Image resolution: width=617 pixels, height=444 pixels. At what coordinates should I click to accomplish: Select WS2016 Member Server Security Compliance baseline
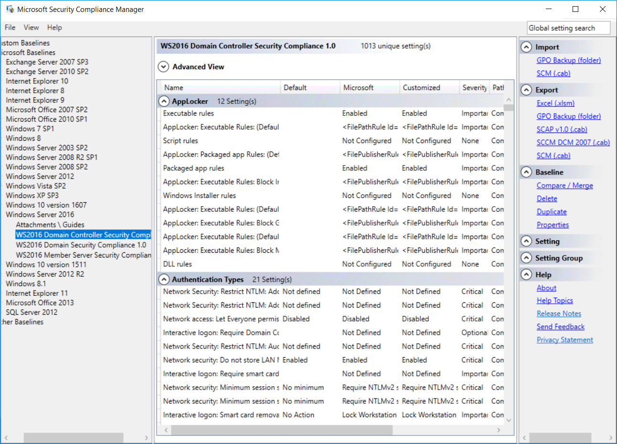click(84, 255)
